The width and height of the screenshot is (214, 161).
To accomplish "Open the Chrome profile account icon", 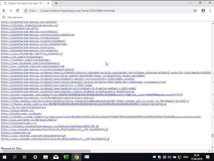I will 203,11.
